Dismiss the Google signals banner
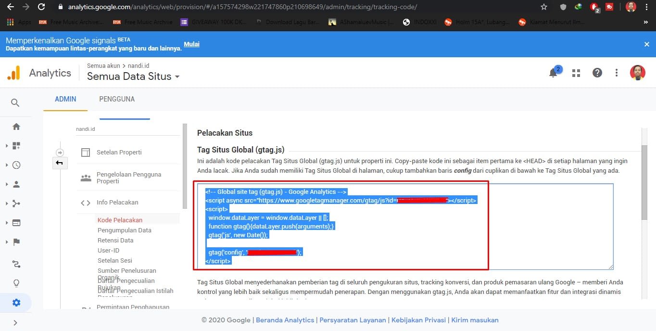The image size is (656, 331). click(x=646, y=44)
